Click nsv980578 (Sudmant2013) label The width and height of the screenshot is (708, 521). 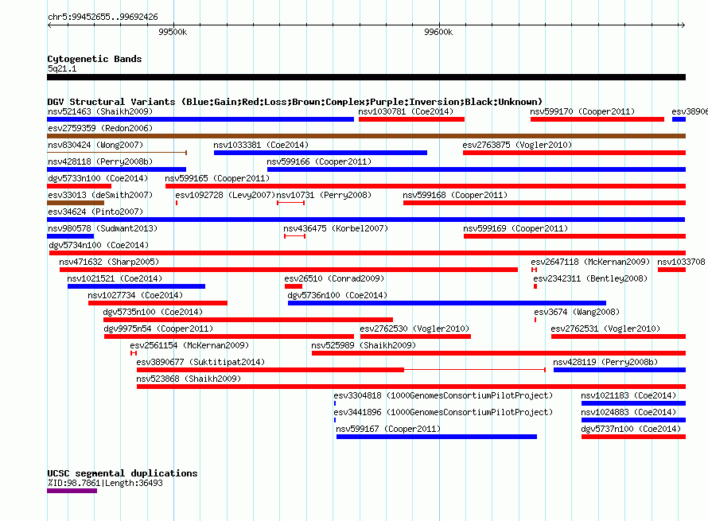[x=103, y=228]
